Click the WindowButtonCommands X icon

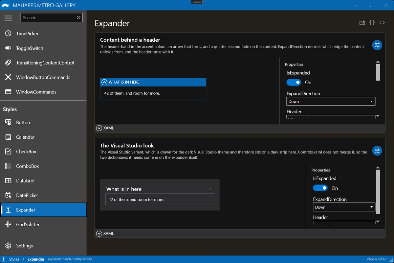click(8, 77)
